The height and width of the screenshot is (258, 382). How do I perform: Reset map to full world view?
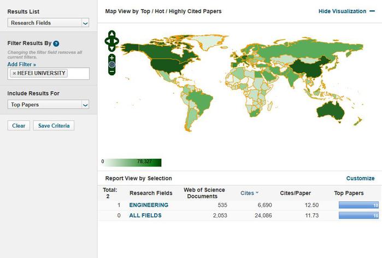coord(111,64)
